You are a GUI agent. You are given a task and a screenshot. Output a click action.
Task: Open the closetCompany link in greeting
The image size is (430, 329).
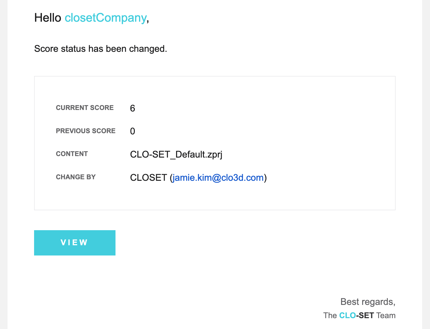[x=106, y=18]
